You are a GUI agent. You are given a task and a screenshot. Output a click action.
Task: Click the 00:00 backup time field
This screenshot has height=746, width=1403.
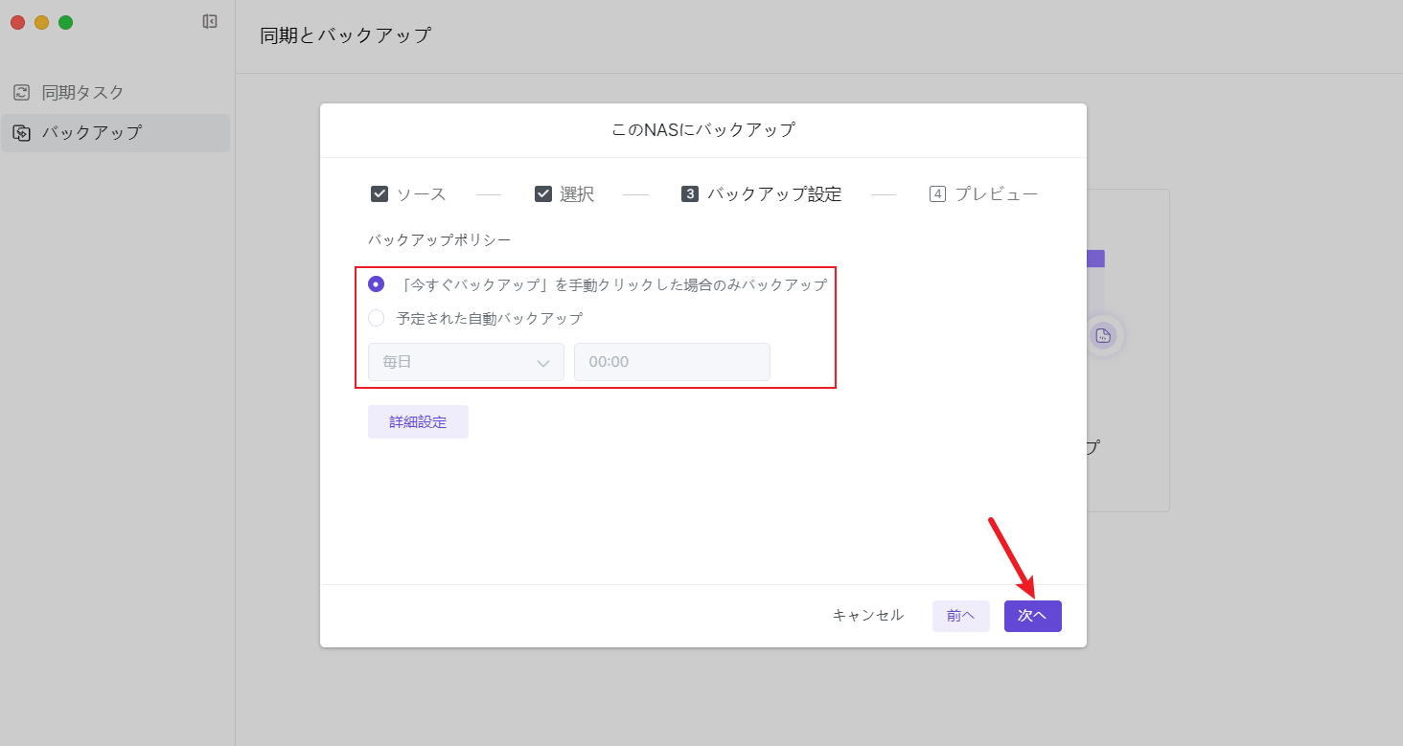point(672,362)
